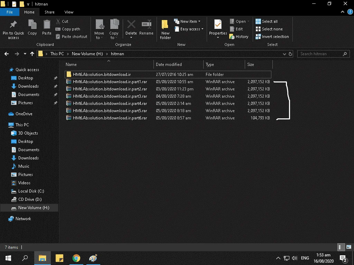This screenshot has height=265, width=354.
Task: Open the Windows Start menu
Action: pos(8,258)
